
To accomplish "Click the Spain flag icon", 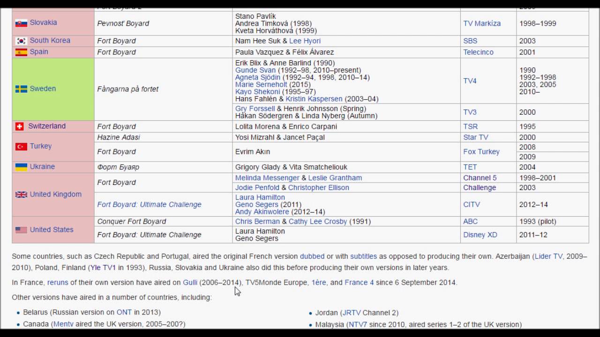I will coord(21,52).
